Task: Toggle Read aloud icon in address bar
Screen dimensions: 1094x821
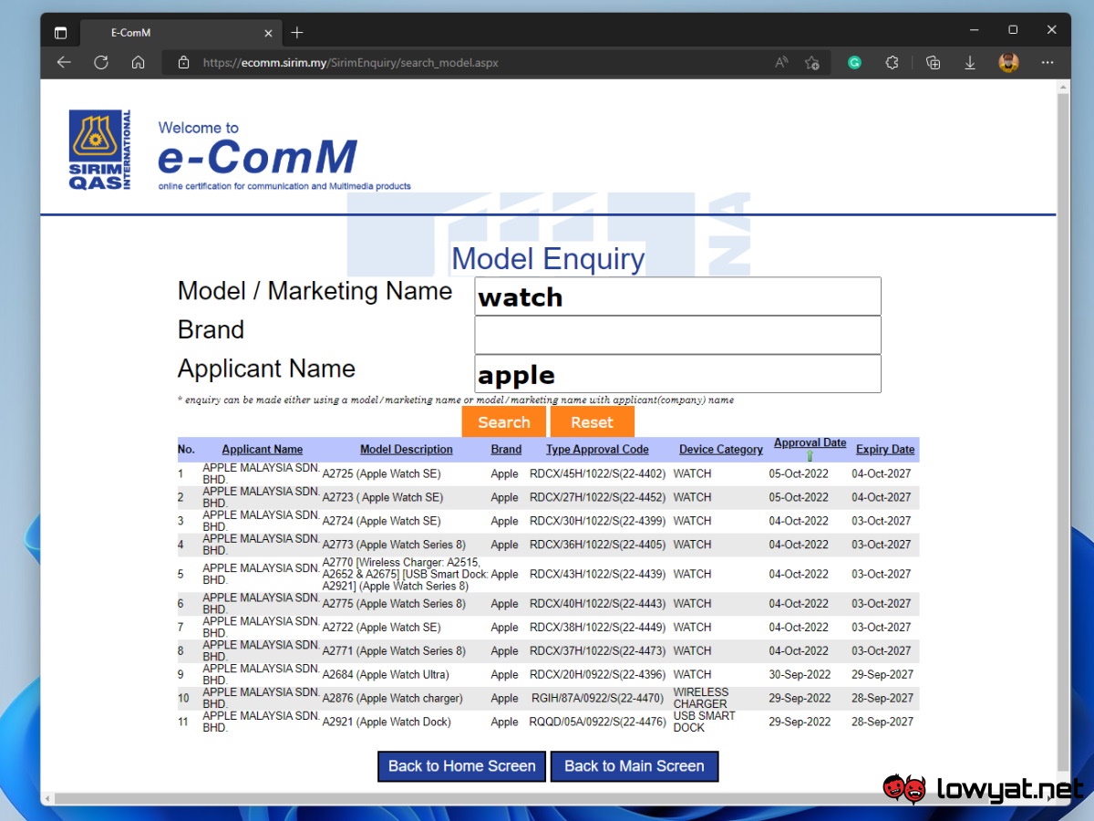Action: [781, 63]
